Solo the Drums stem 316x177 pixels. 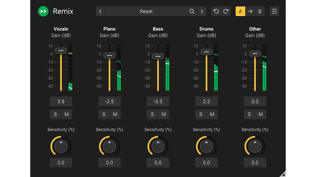201,114
